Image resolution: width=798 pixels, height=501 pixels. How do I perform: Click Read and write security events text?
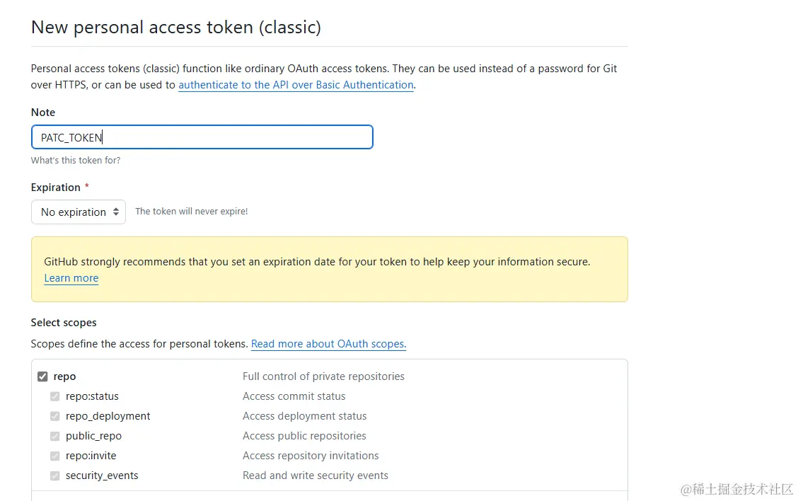[x=316, y=476]
